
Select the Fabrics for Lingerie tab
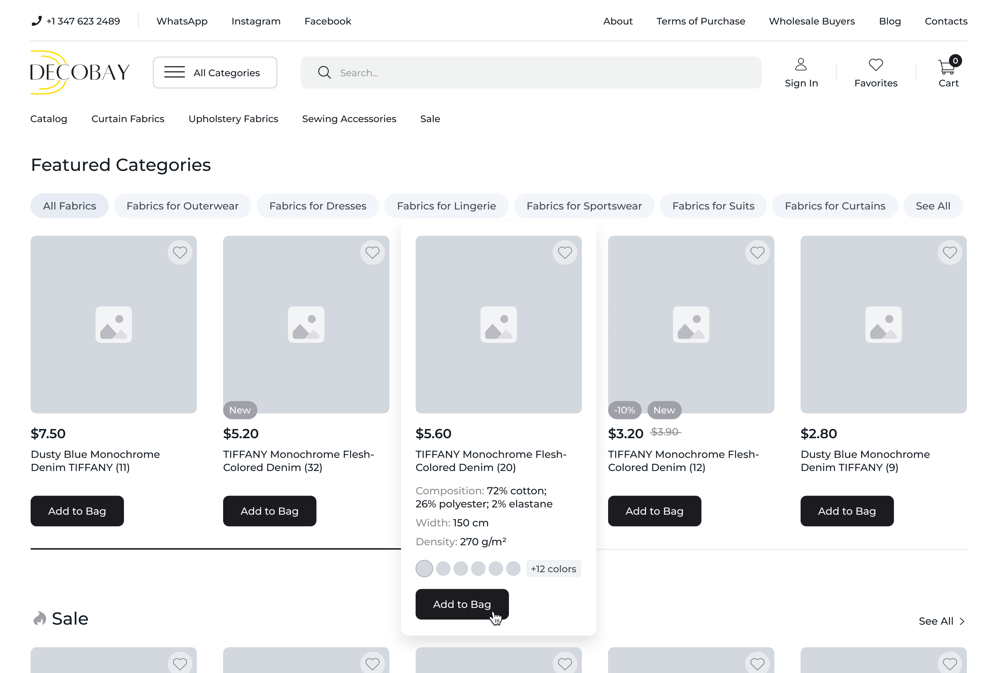click(x=446, y=206)
